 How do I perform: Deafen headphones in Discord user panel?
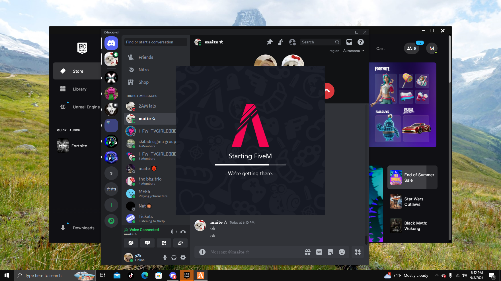click(174, 257)
